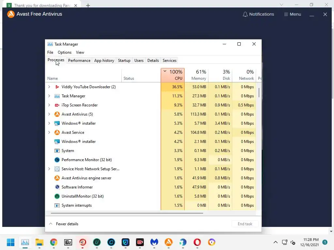
Task: Expand the first Windows installer row
Action: 49,123
